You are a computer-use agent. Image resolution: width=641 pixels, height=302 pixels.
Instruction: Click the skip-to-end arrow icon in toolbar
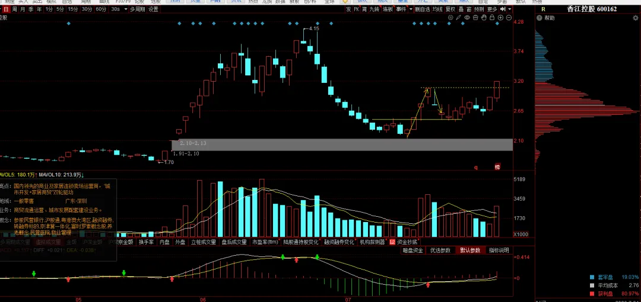(x=503, y=9)
